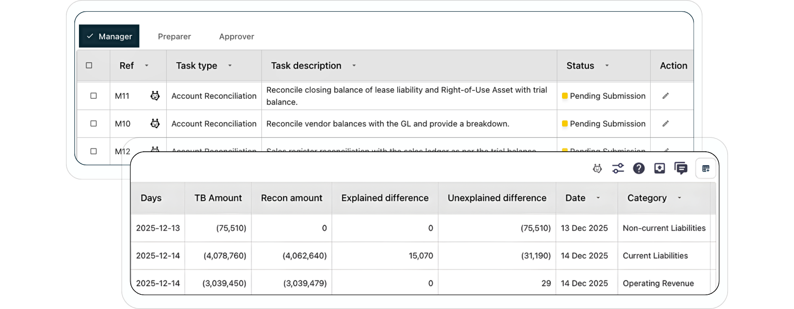The image size is (794, 309).
Task: Open the AI robot assistant in toolbar
Action: (x=597, y=169)
